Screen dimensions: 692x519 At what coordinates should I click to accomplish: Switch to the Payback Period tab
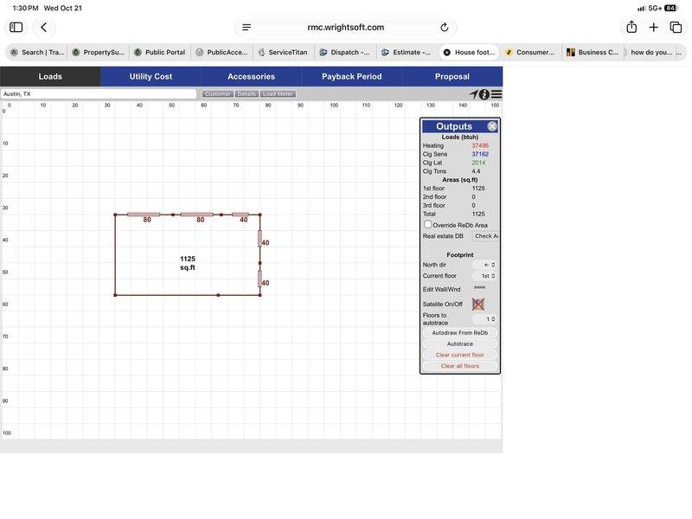(x=352, y=76)
